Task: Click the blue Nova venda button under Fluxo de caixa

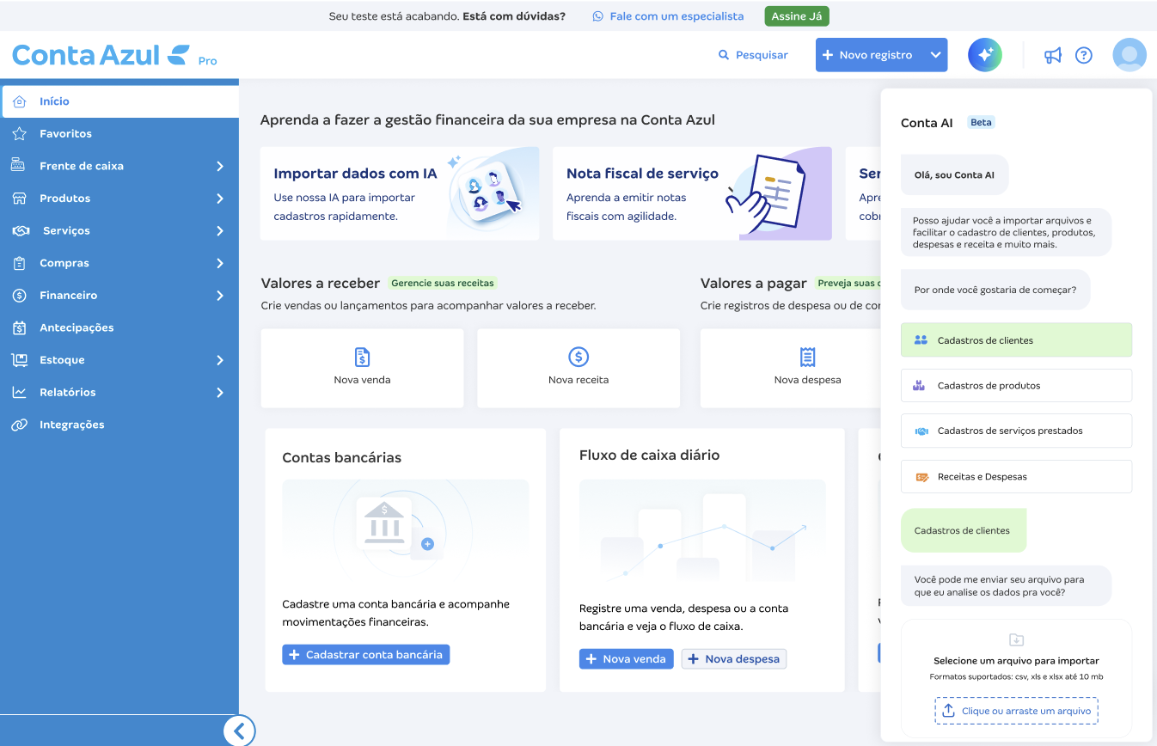Action: 627,659
